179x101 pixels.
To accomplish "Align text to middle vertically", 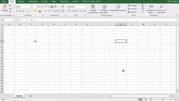I will coord(49,6).
